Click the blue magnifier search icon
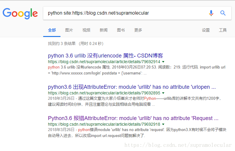 tap(223, 13)
